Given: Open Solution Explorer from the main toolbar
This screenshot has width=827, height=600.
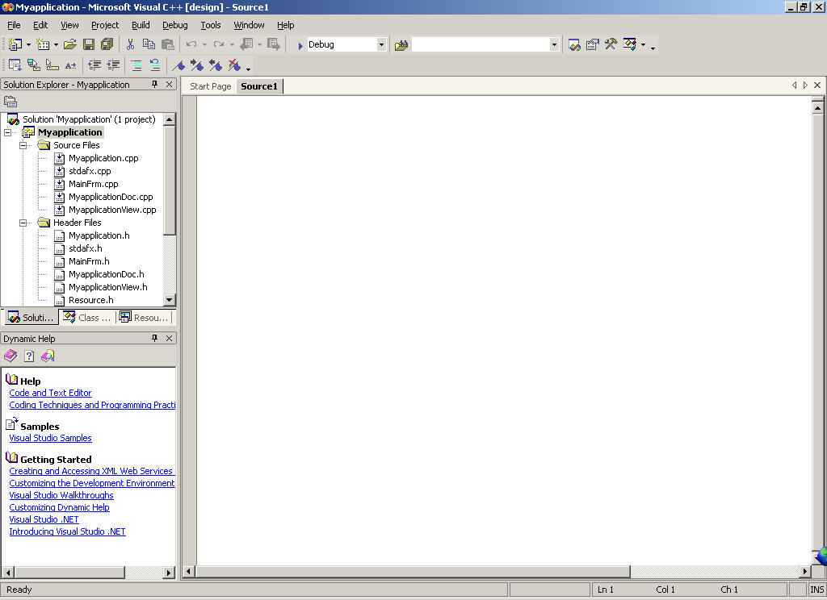Looking at the screenshot, I should [574, 45].
